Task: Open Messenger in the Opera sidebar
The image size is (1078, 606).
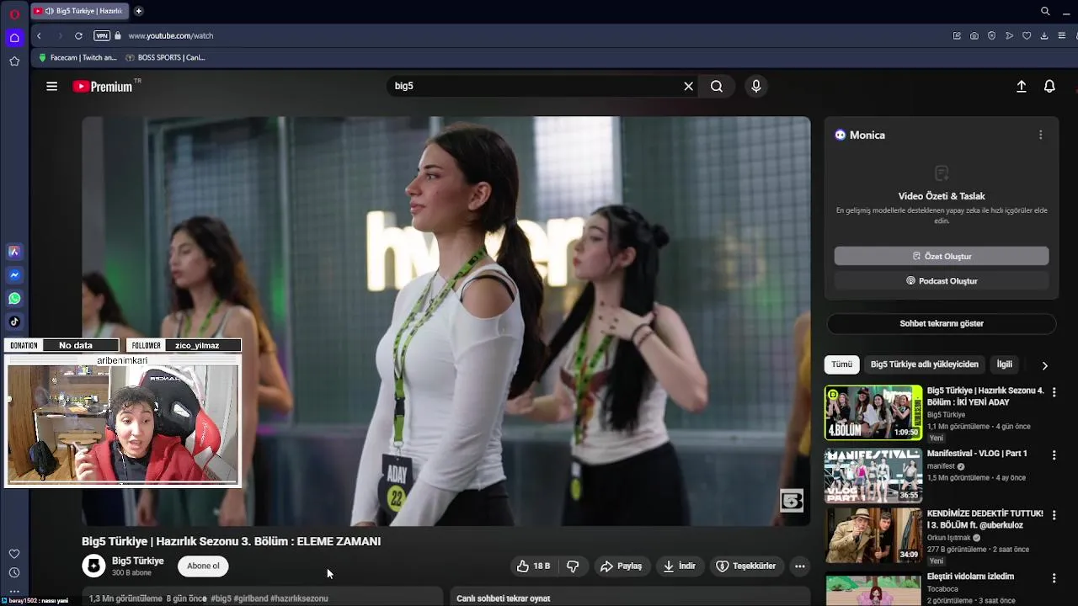Action: pyautogui.click(x=14, y=275)
